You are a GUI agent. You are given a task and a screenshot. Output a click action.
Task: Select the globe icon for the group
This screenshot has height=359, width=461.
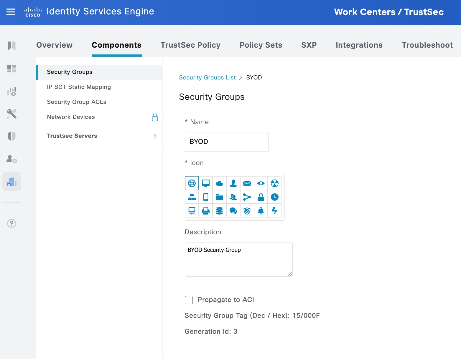point(192,183)
